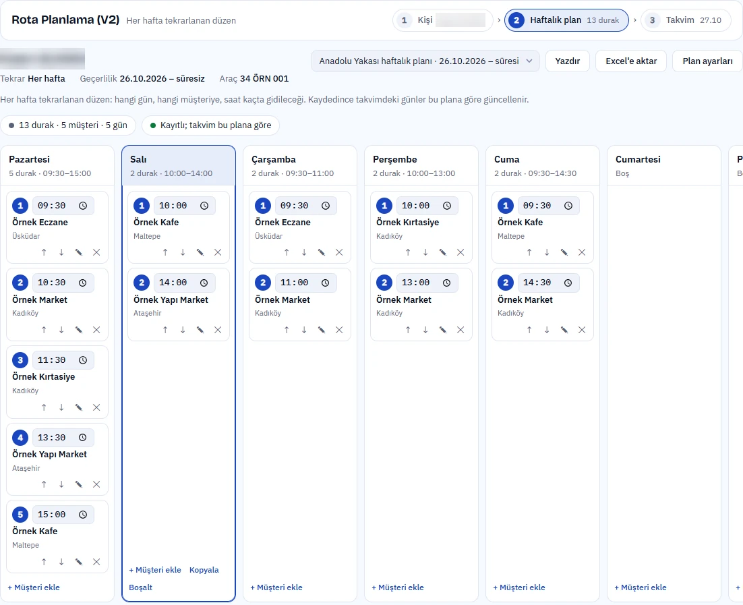The height and width of the screenshot is (605, 743).
Task: Copy the Salı day with Kopyala
Action: (x=204, y=570)
